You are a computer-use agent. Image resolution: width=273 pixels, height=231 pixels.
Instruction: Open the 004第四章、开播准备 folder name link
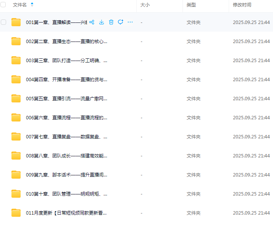coord(66,79)
